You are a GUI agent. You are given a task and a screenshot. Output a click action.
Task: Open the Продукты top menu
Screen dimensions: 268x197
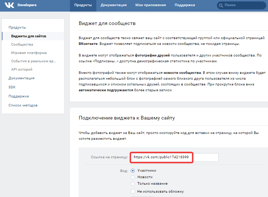[83, 5]
